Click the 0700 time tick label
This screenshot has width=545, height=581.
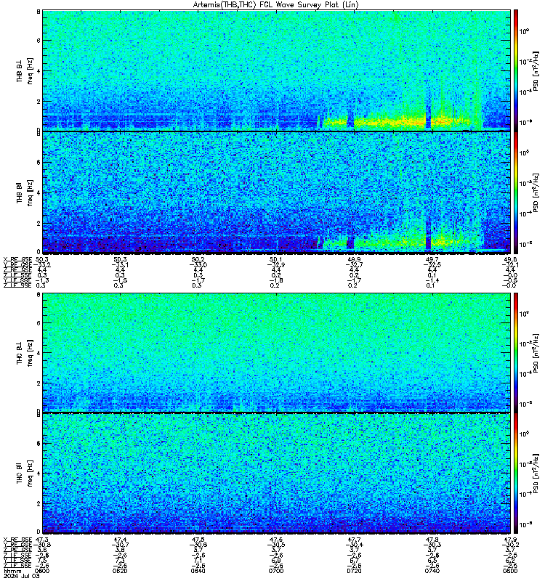pos(276,571)
